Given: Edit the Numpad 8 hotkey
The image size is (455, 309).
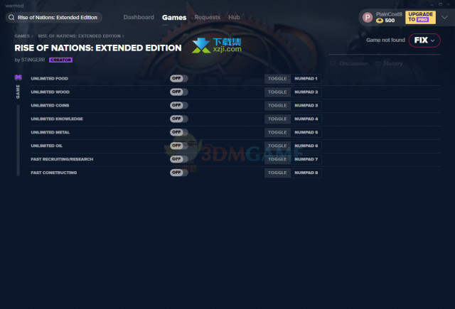Looking at the screenshot, I should coord(306,173).
